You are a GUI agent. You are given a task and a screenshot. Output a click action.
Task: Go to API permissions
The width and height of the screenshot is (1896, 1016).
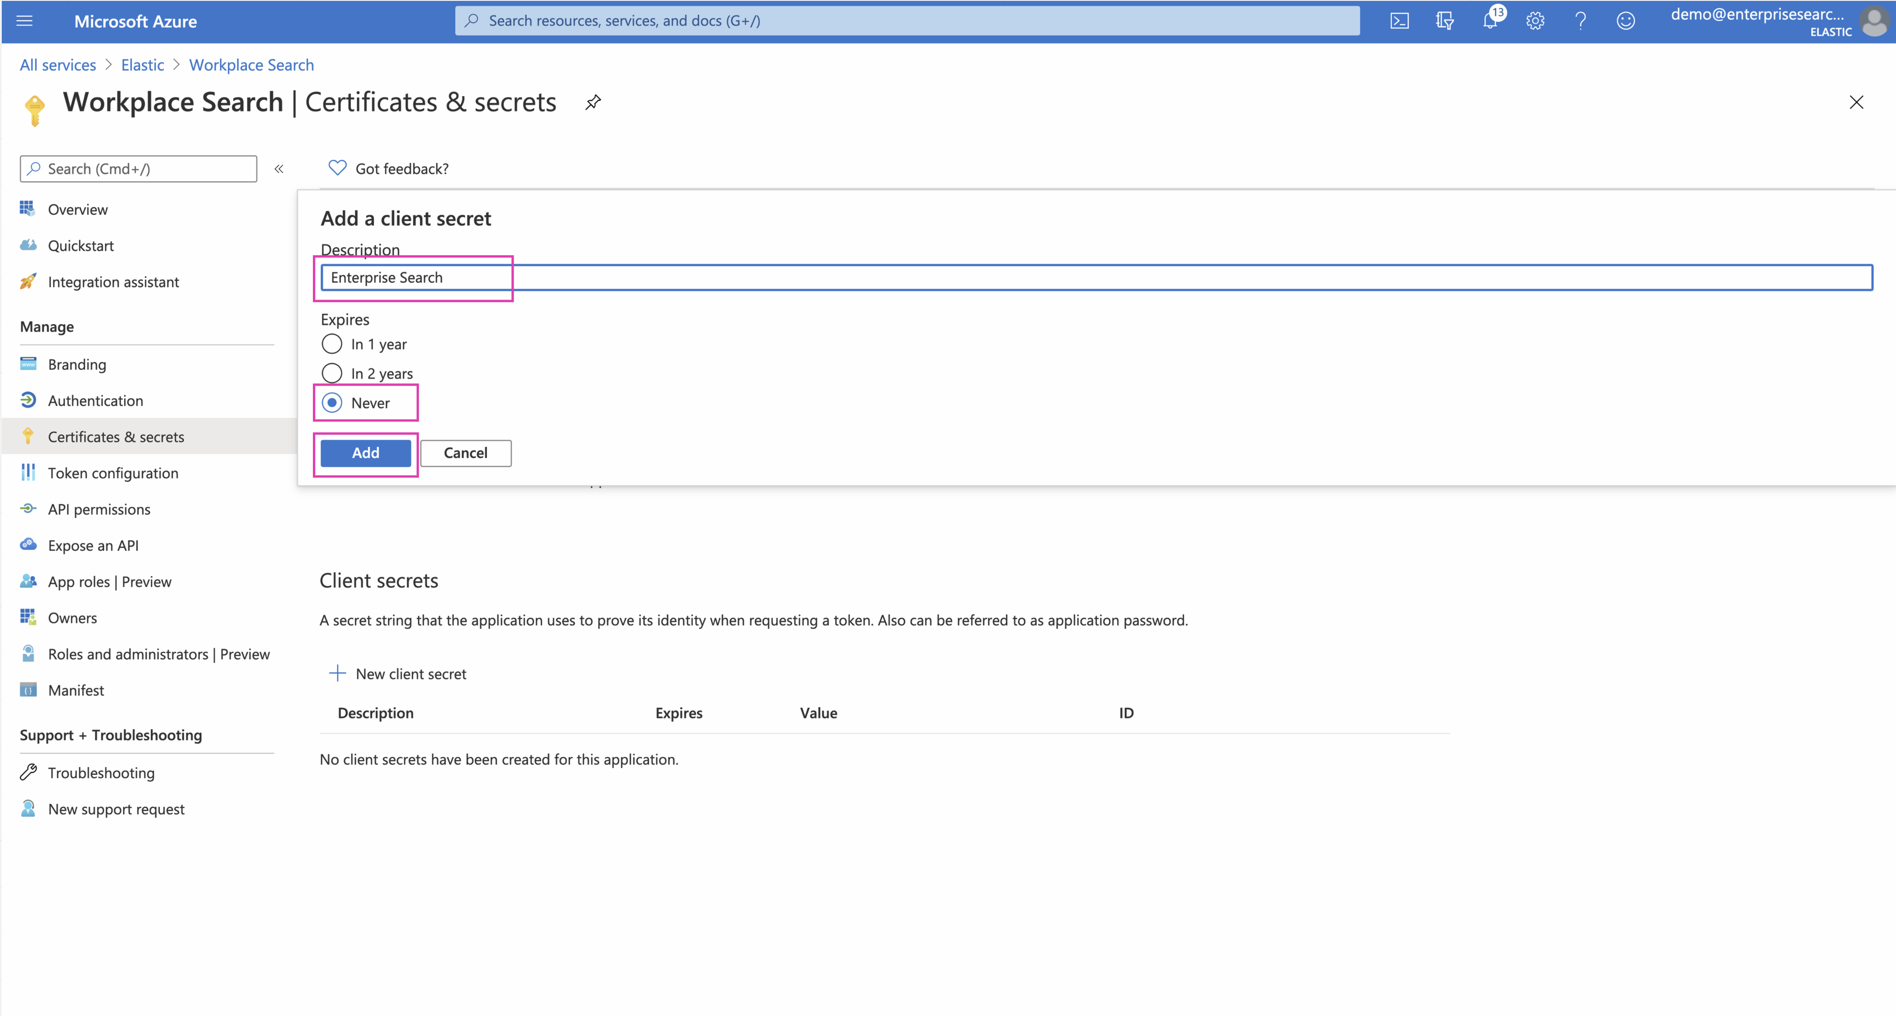pos(99,509)
